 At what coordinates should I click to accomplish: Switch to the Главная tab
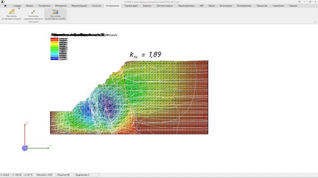(x=17, y=6)
